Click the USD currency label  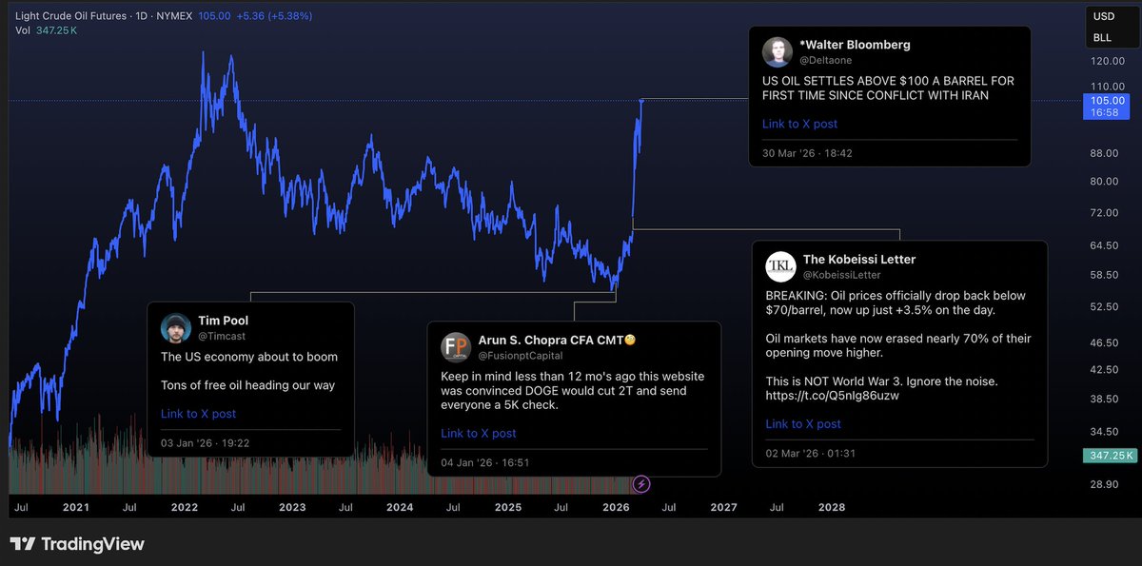1103,16
